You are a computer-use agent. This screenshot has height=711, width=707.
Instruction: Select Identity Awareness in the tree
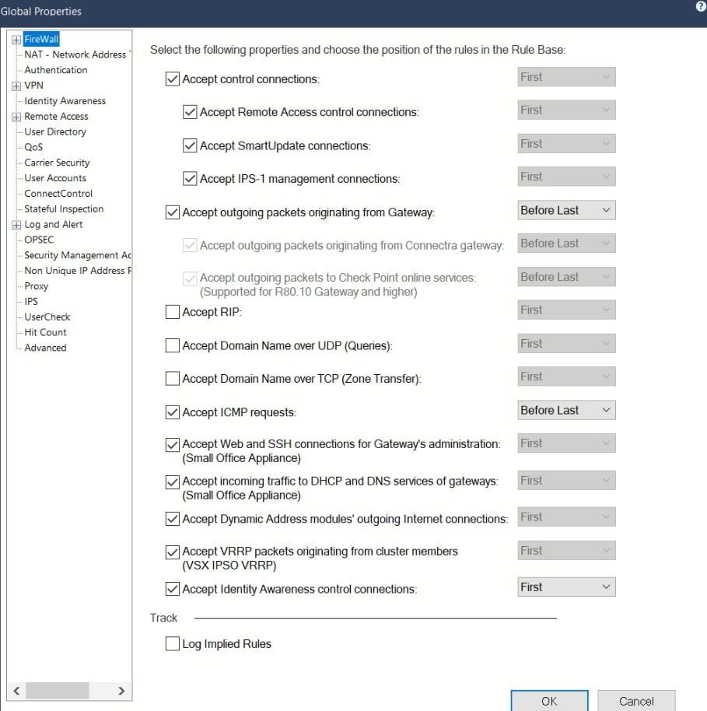(65, 101)
